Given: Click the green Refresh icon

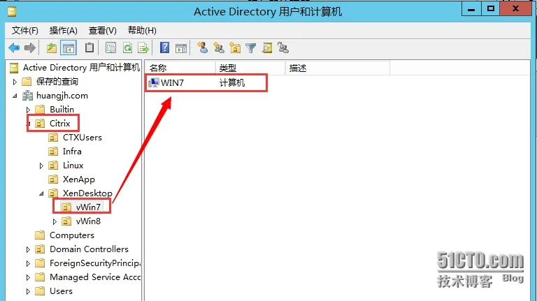Looking at the screenshot, I should tap(127, 48).
